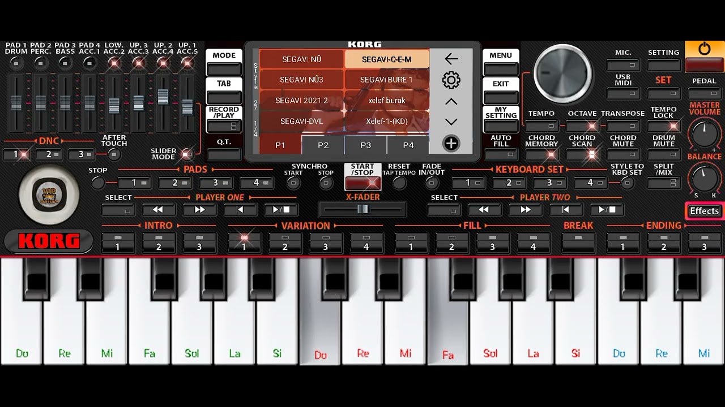Adjust the MASTER VOLUME knob
This screenshot has height=407, width=725.
(704, 134)
